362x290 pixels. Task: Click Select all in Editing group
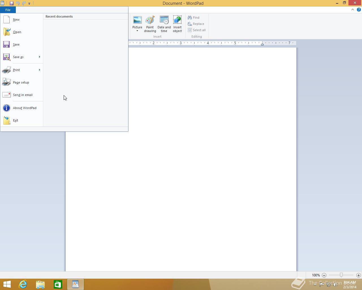[x=197, y=30]
